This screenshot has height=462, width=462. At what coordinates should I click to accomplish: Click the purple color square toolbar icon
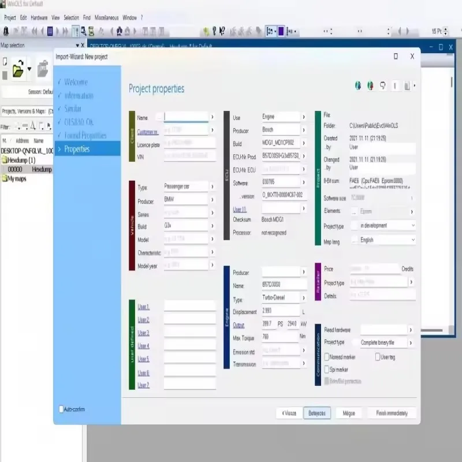pyautogui.click(x=281, y=31)
